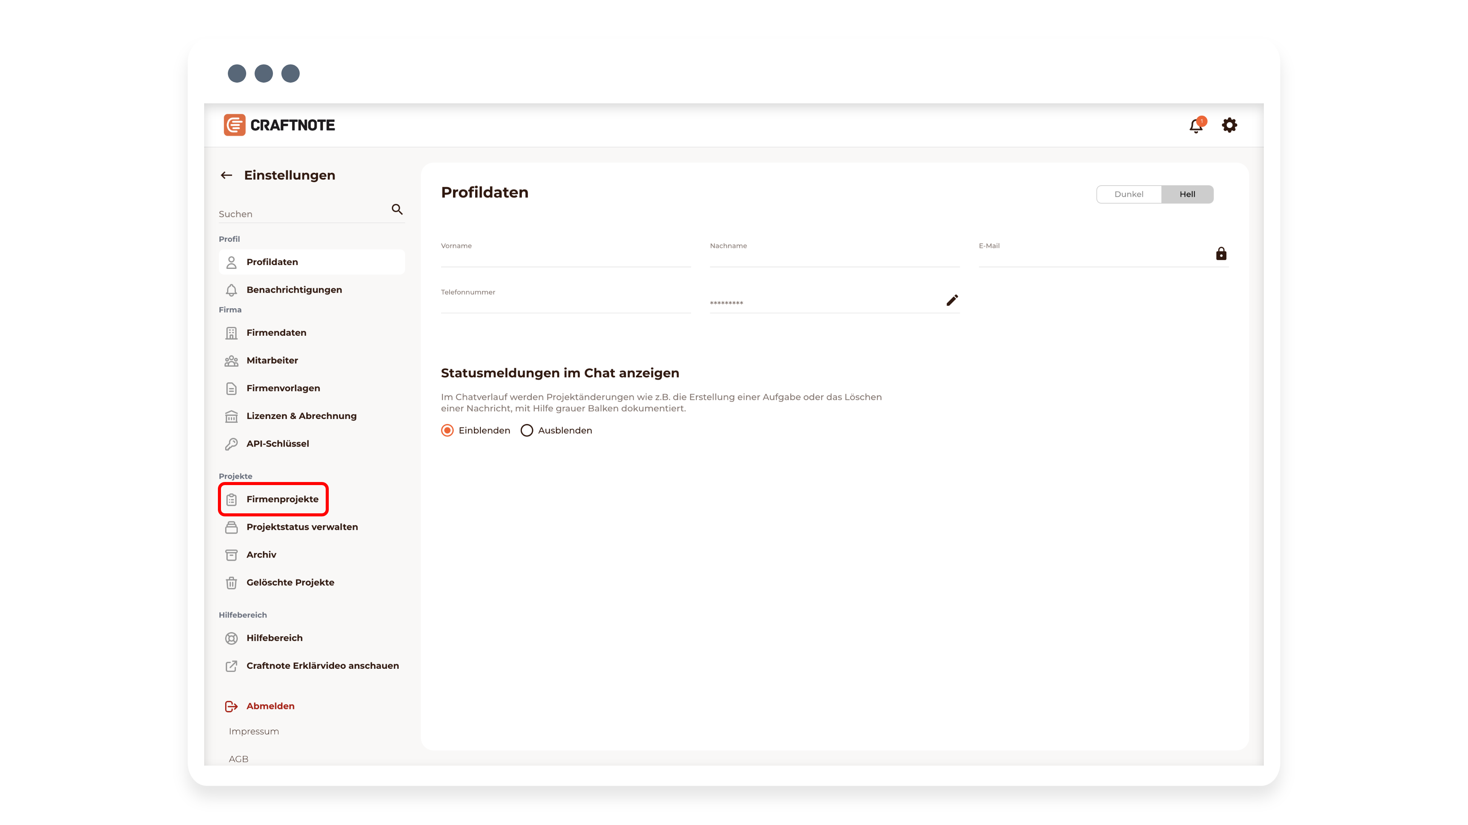Open Firmenprojekte in the sidebar
Screen dimensions: 1468x825
pyautogui.click(x=282, y=499)
